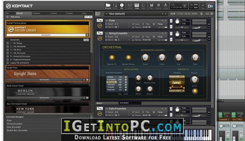
Task: Open the Concert Hall category dropdown
Action: [177, 76]
